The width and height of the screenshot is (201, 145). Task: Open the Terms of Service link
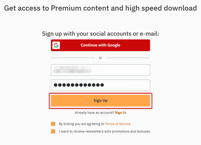tap(118, 124)
